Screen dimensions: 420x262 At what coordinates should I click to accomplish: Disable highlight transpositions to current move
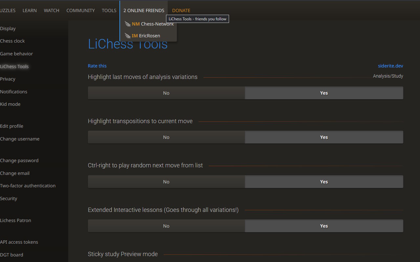point(166,137)
